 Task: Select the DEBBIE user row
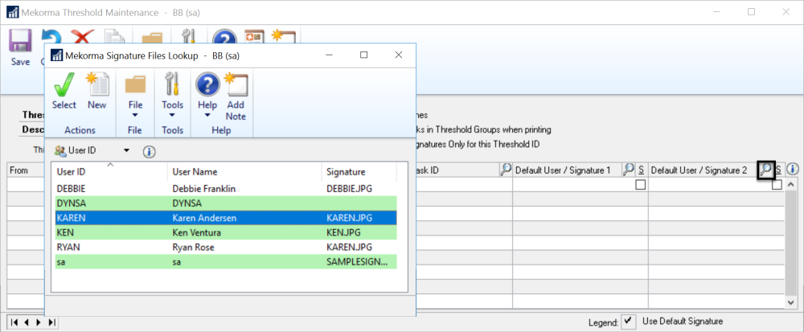point(226,189)
